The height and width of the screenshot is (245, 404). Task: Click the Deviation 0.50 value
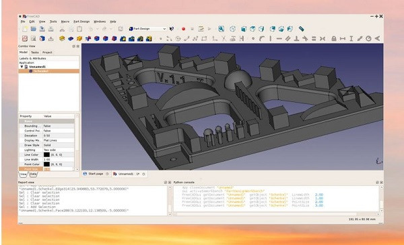coord(59,136)
